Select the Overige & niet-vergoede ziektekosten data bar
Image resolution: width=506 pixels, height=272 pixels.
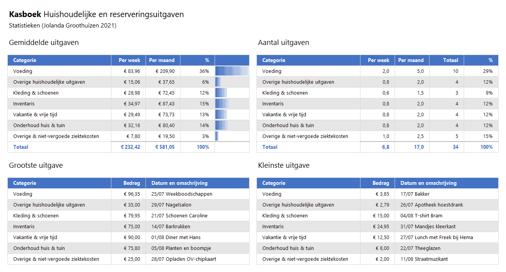click(x=217, y=136)
